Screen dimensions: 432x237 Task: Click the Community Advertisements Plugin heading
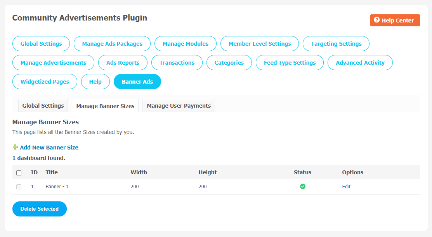click(x=80, y=18)
